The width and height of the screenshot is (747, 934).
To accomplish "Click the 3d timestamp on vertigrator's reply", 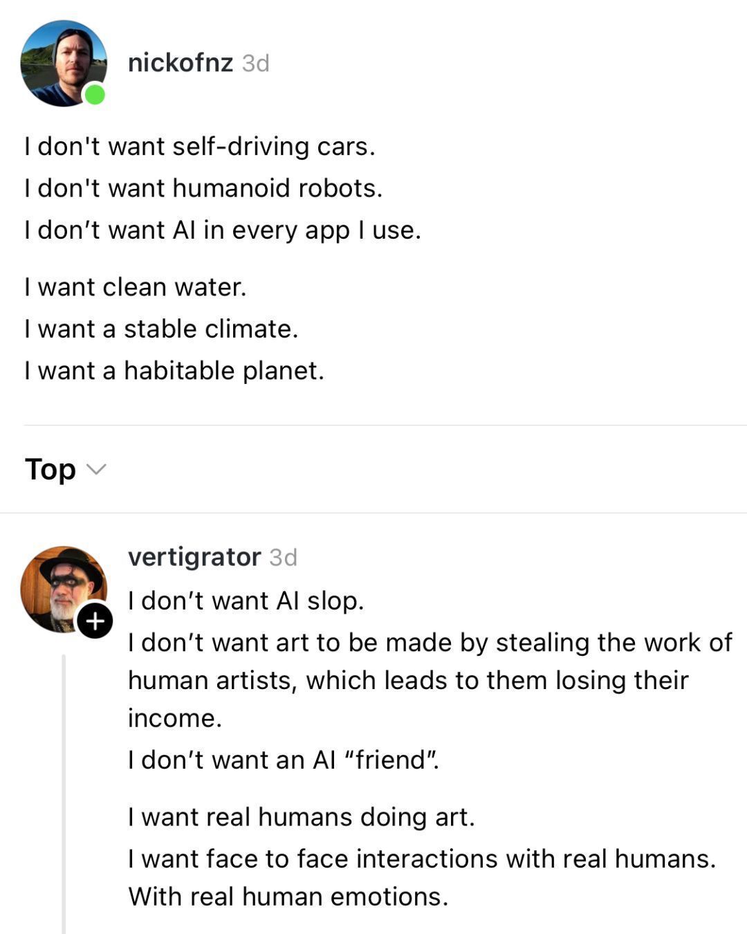I will coord(284,558).
